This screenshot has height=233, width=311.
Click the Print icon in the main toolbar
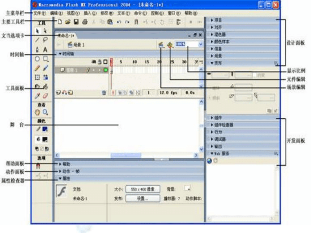85,22
